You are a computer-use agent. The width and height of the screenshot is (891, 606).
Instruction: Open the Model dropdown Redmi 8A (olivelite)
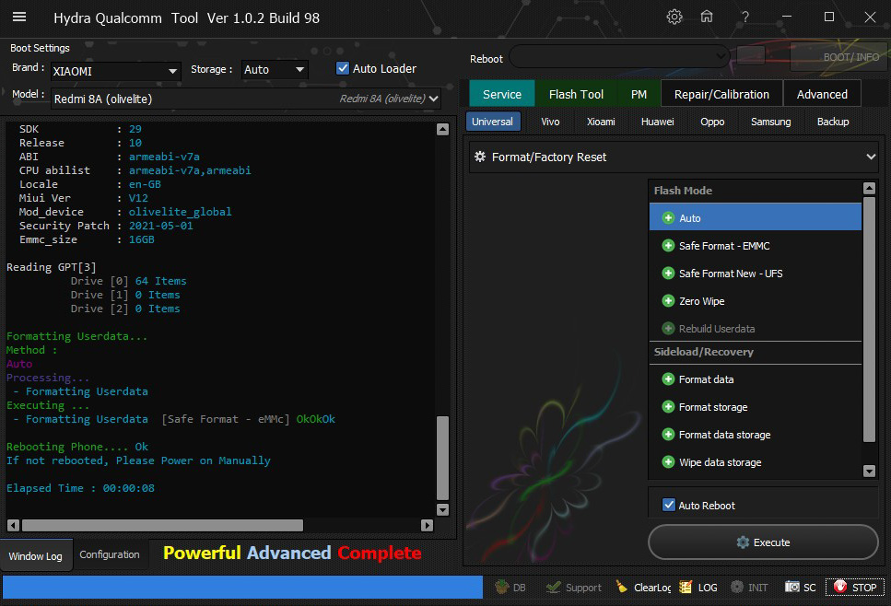coord(245,99)
